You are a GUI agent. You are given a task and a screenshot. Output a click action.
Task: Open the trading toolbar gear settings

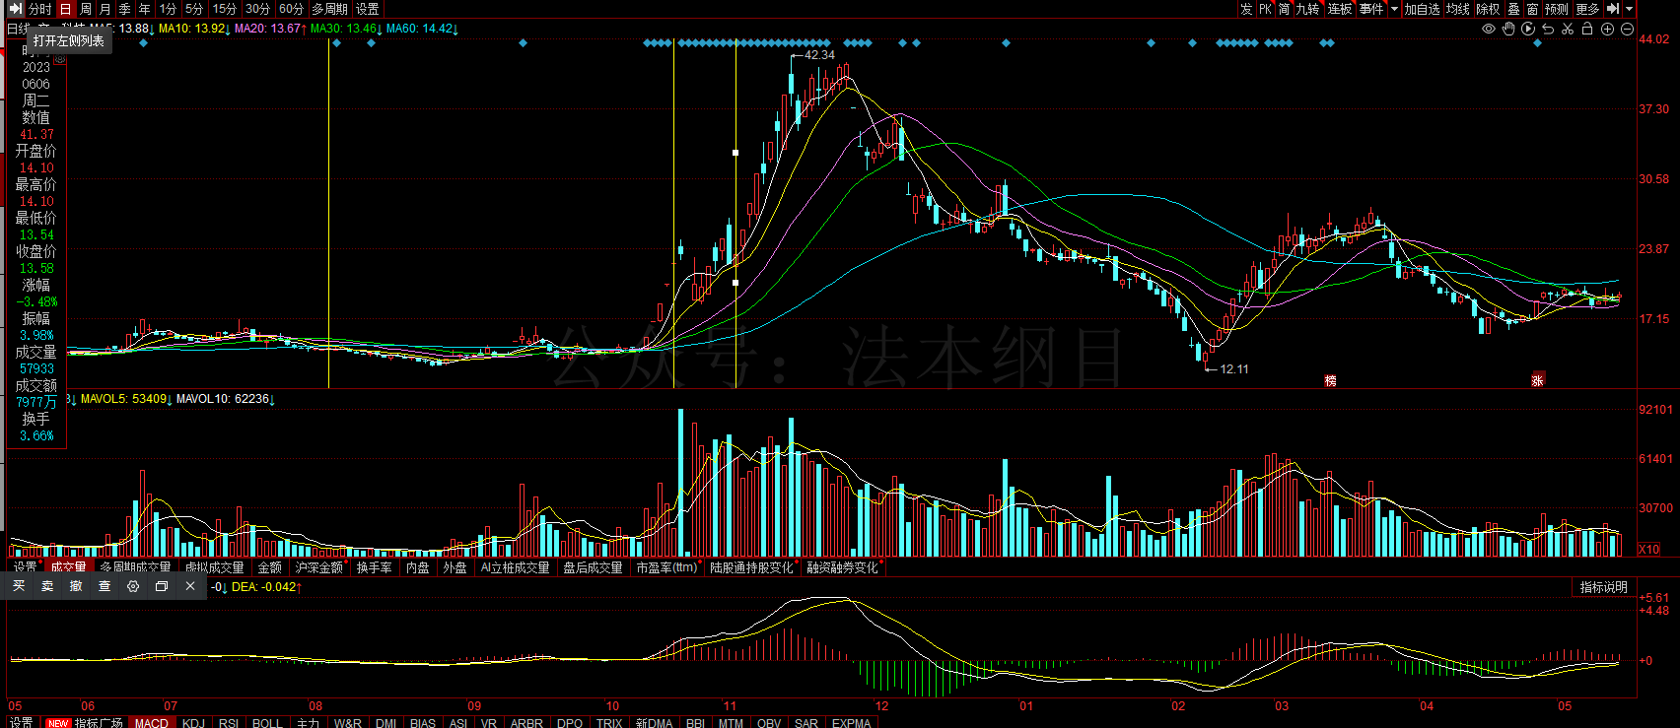pos(133,586)
